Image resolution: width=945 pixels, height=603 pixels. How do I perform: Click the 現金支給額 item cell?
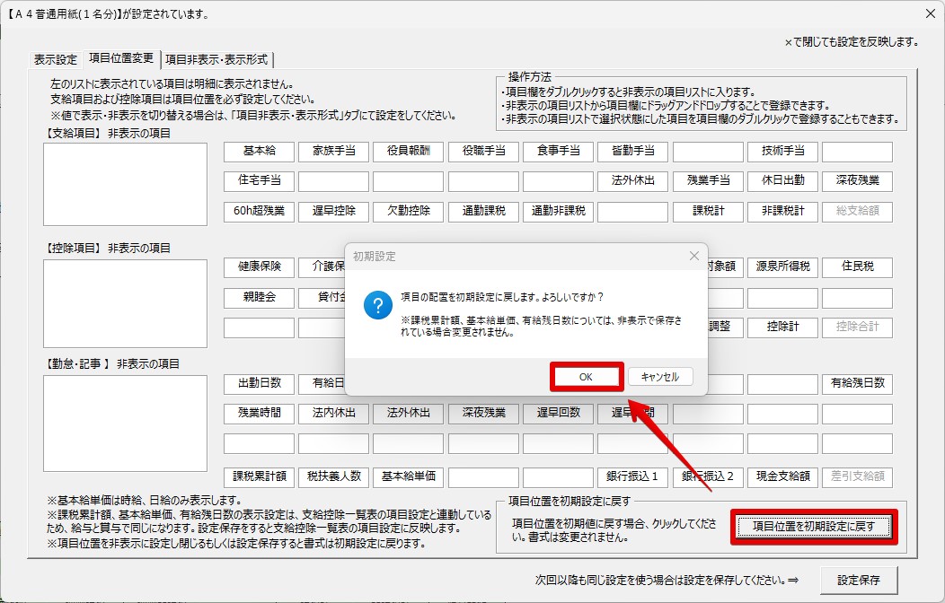[782, 476]
